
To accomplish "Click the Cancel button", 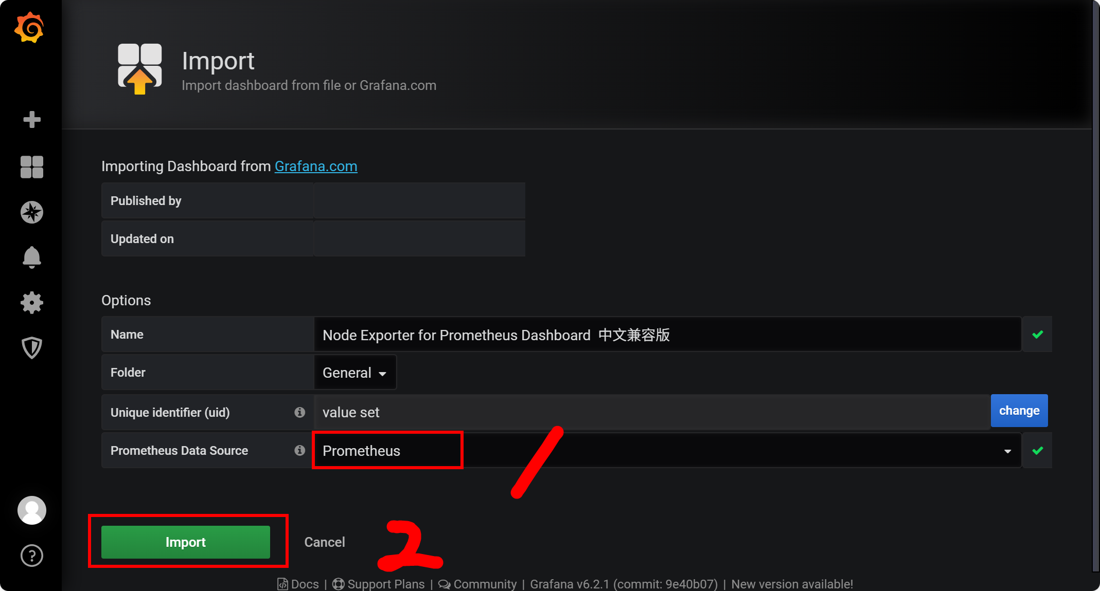I will point(325,542).
